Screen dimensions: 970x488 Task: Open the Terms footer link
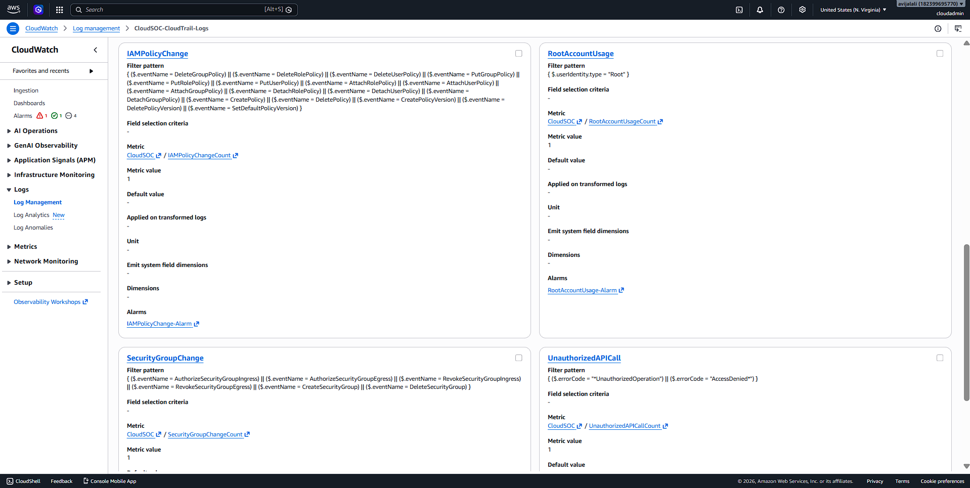pyautogui.click(x=902, y=481)
